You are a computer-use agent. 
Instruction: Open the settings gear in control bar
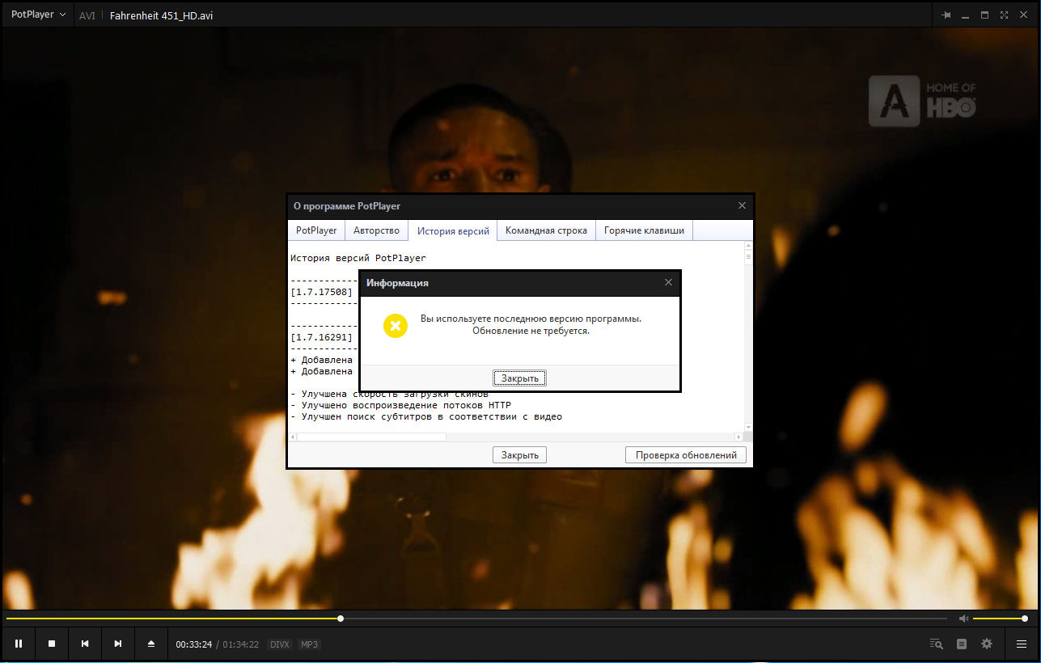pos(987,644)
